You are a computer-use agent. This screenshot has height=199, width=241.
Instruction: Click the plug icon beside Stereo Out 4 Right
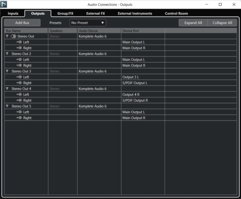click(19, 100)
